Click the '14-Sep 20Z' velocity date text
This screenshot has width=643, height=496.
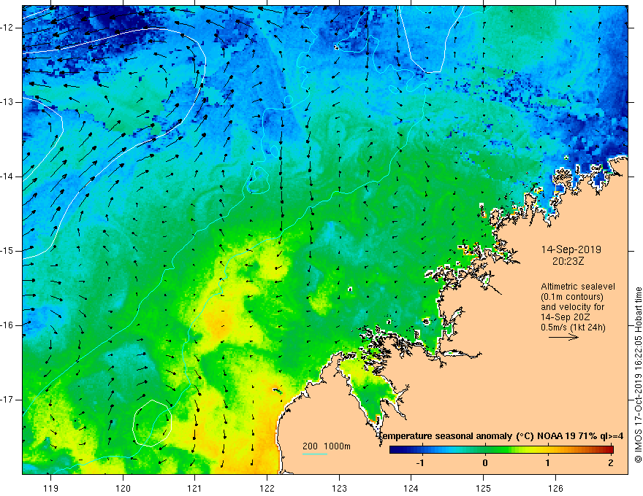pos(563,317)
